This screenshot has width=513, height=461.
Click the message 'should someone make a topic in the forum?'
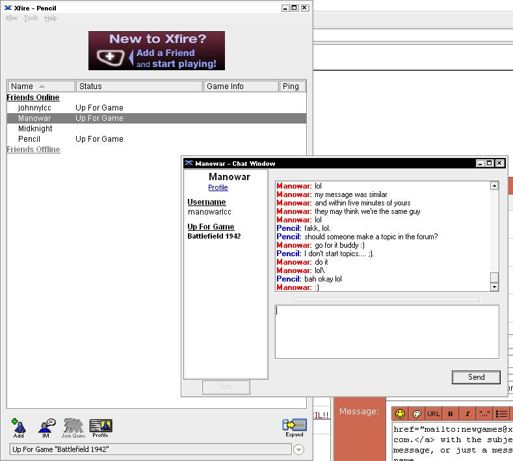371,237
